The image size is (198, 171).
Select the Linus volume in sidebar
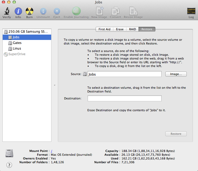(x=27, y=48)
